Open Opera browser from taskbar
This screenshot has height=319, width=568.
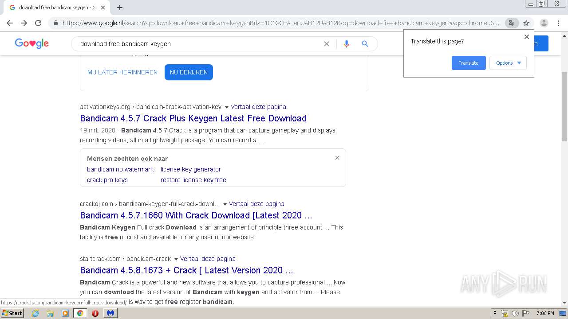pos(95,313)
